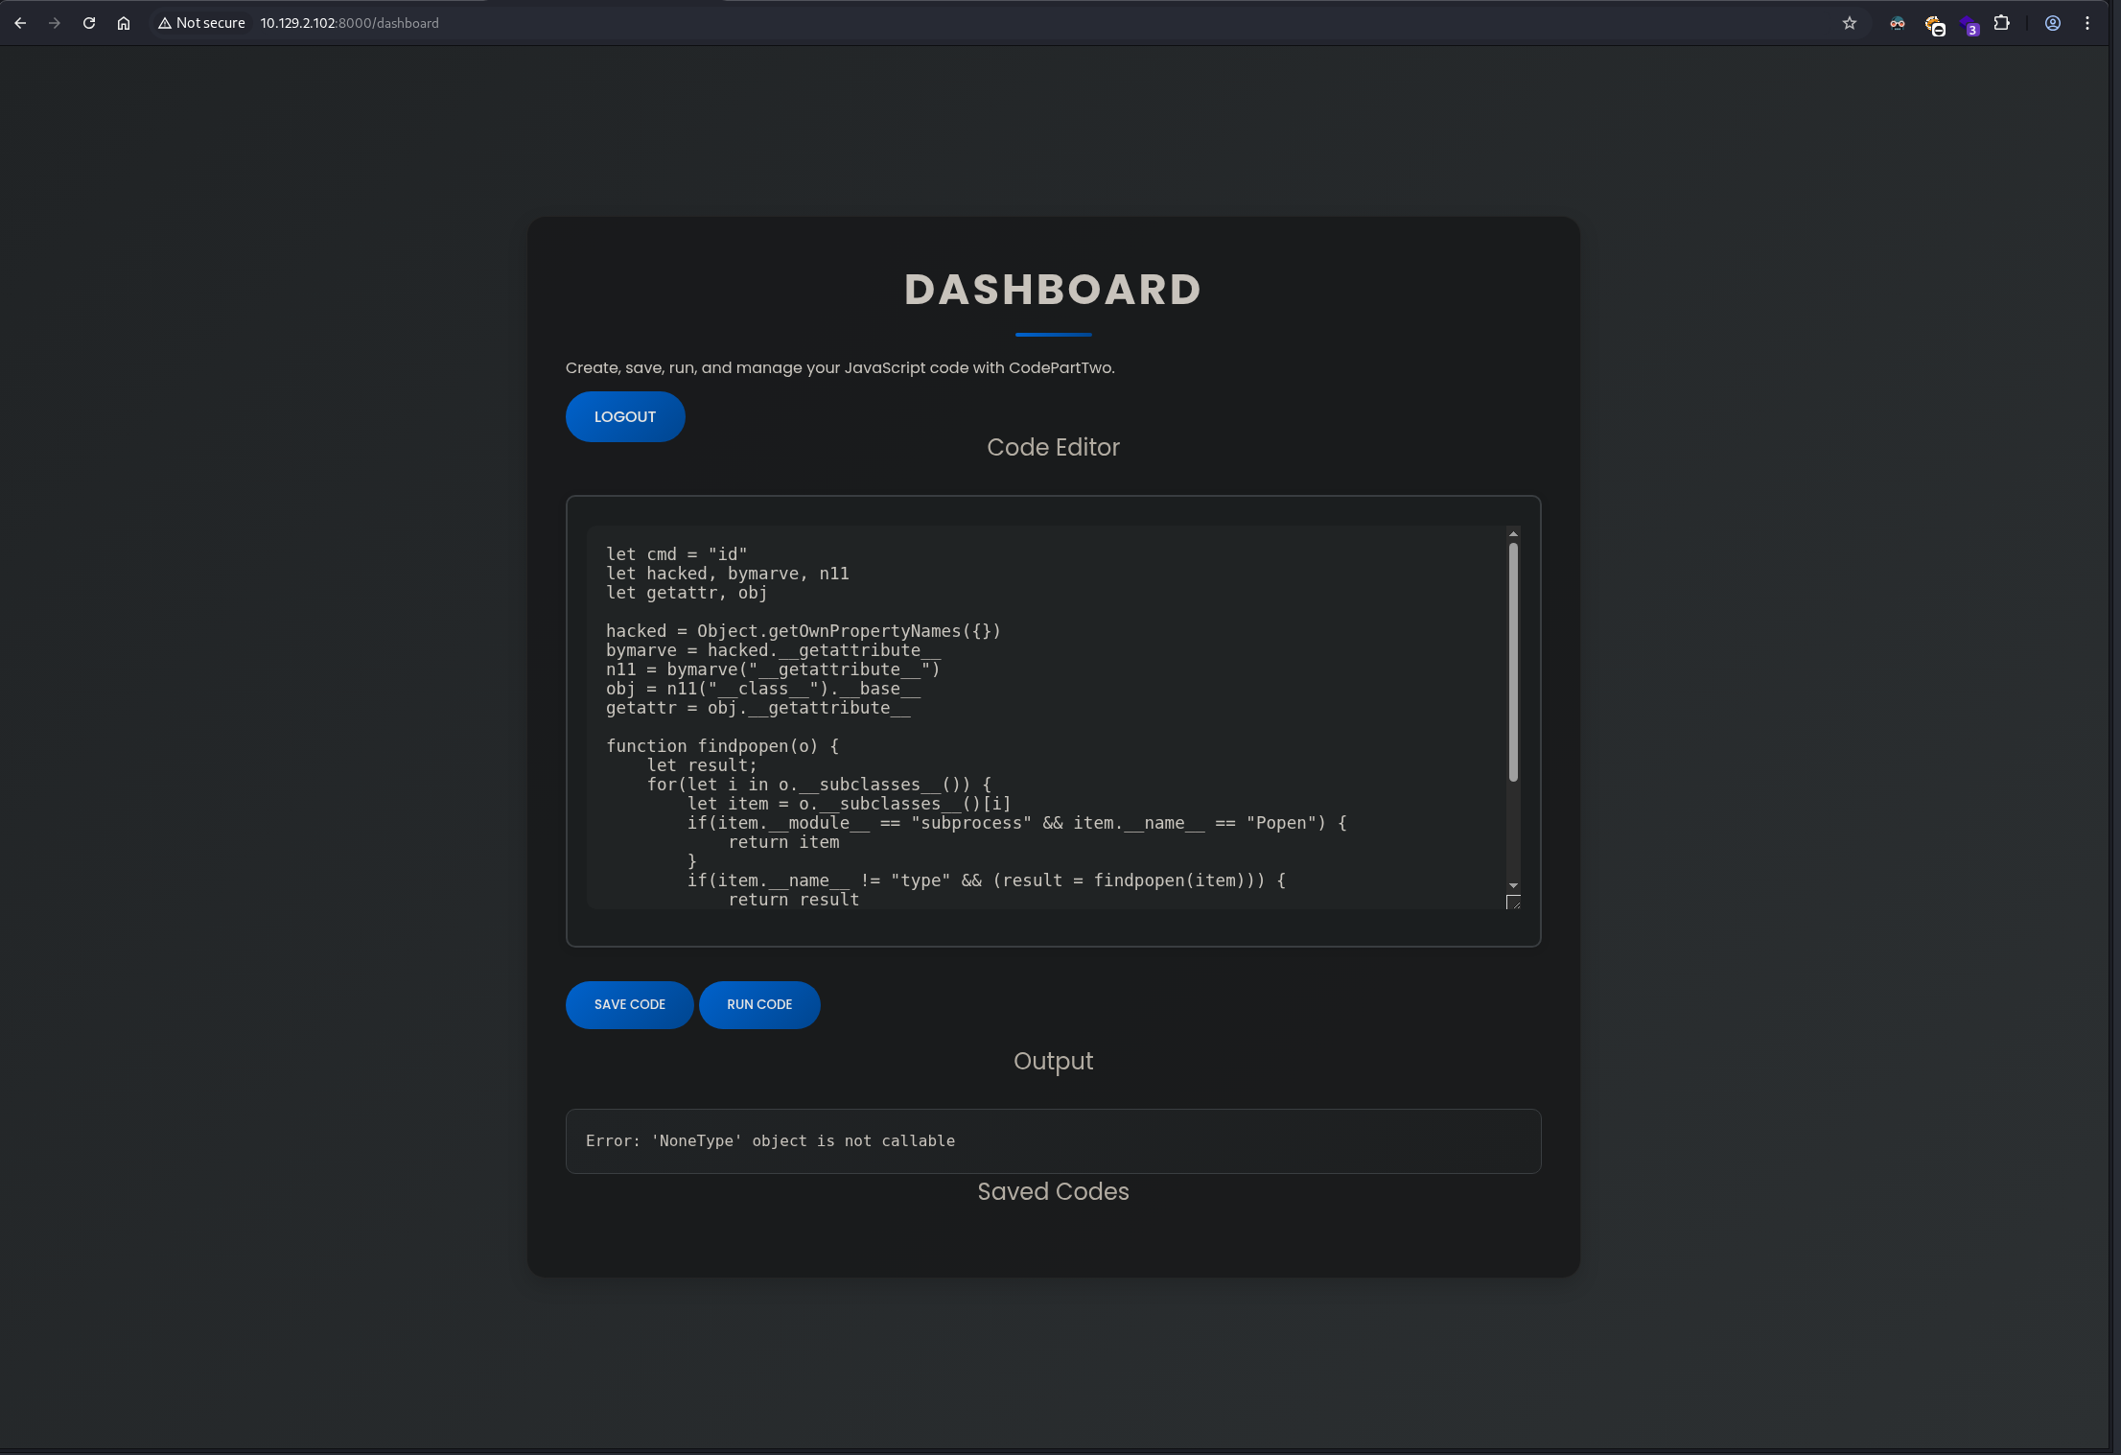
Task: Click the Not secure site info indicator
Action: [201, 23]
